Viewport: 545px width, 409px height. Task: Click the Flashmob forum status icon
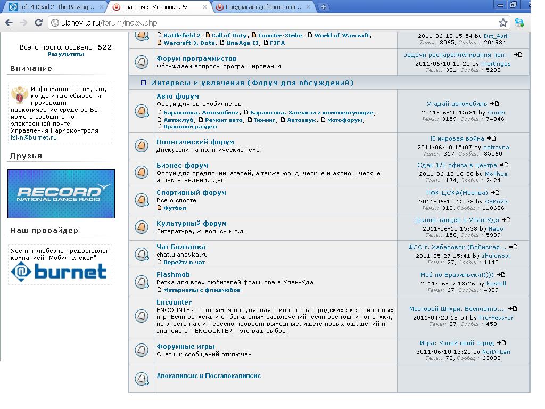click(x=141, y=282)
